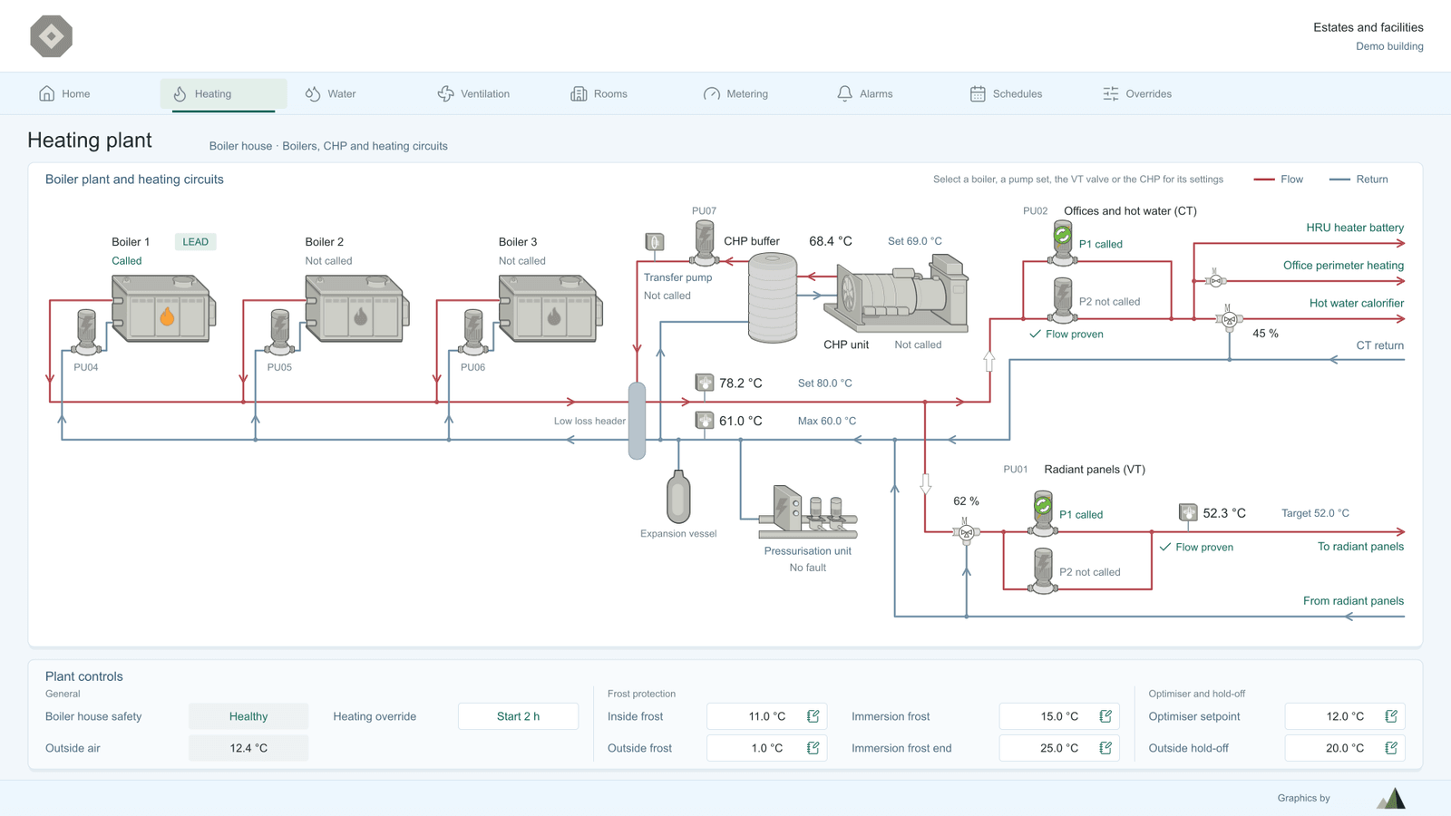The image size is (1451, 816).
Task: Click the Outside air 12.4 °C value
Action: point(248,748)
